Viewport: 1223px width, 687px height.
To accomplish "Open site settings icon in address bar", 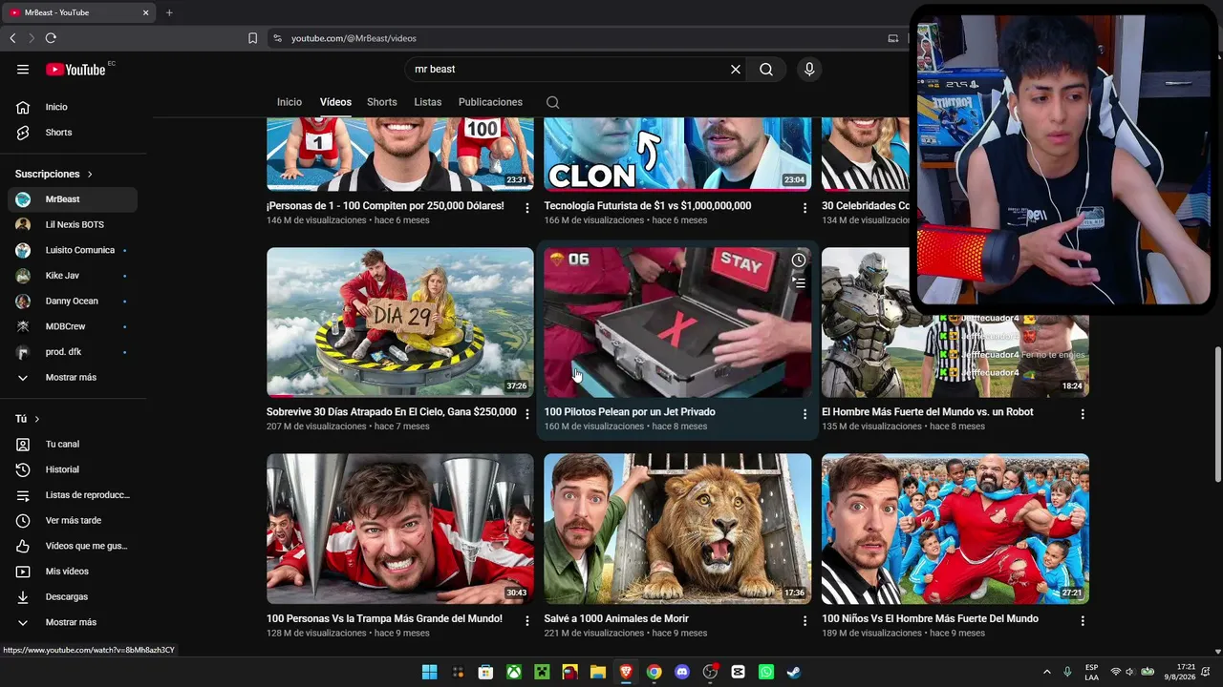I will [277, 38].
